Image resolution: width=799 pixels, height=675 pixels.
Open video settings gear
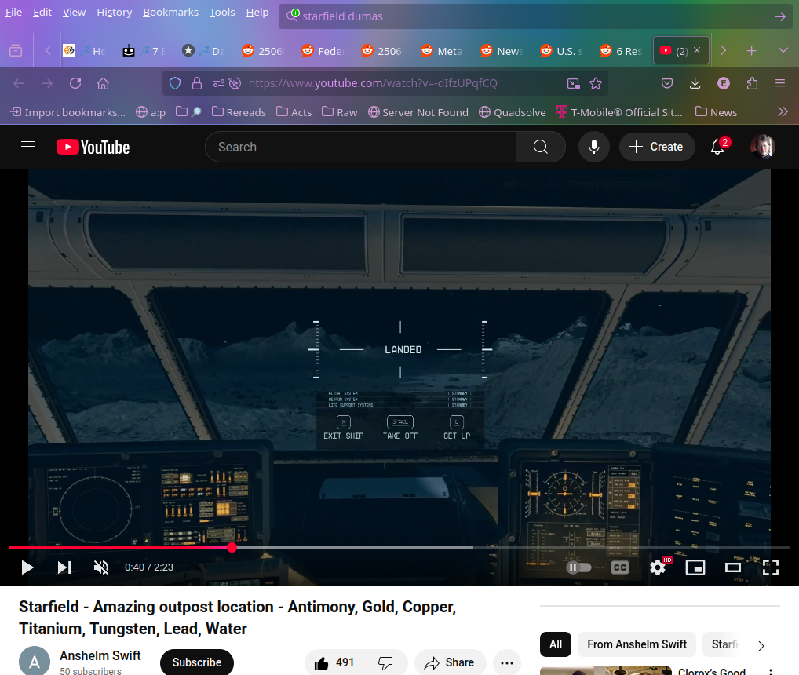click(x=658, y=567)
